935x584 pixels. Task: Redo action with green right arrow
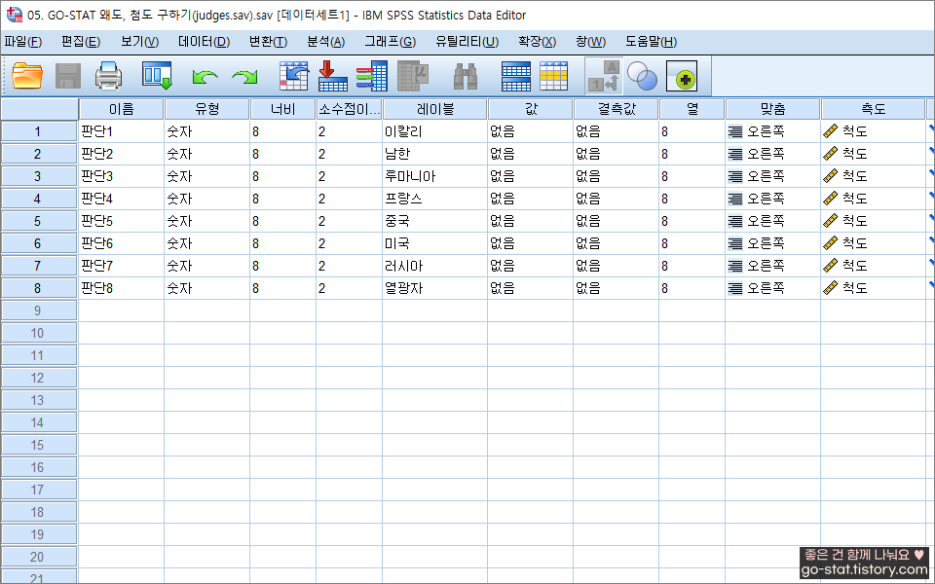[x=244, y=77]
